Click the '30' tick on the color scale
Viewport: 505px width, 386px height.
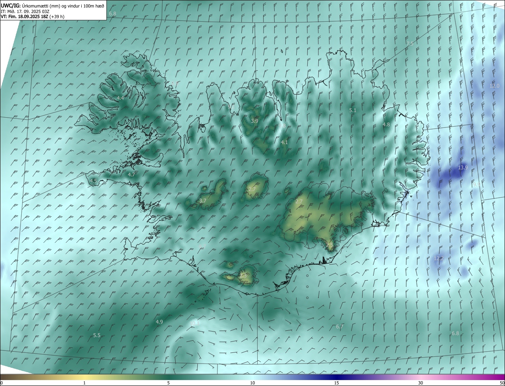421,383
